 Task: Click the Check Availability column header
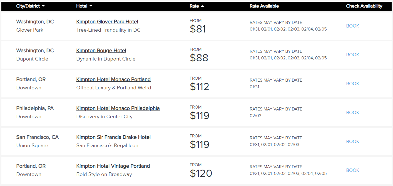click(364, 6)
